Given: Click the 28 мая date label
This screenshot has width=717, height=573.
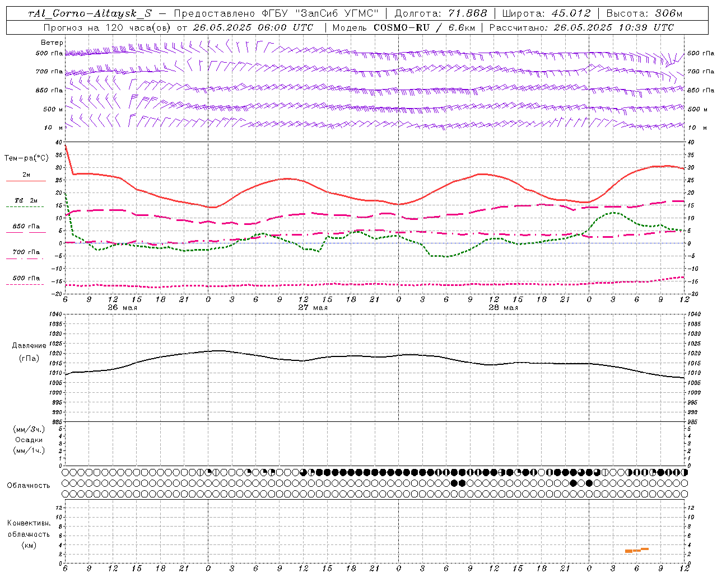Looking at the screenshot, I should 503,308.
